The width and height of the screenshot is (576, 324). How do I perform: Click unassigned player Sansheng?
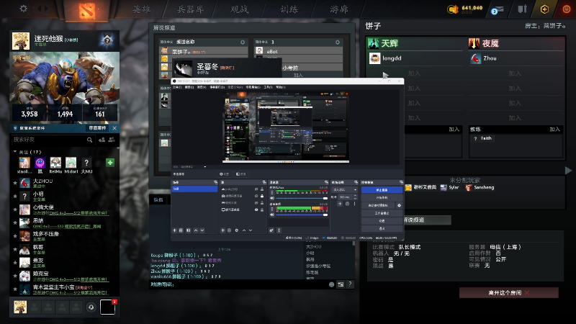(480, 187)
